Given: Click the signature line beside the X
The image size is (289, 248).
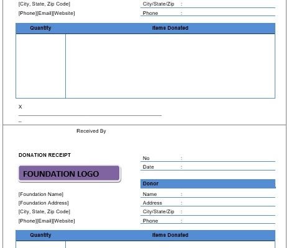Looking at the screenshot, I should coord(90,115).
